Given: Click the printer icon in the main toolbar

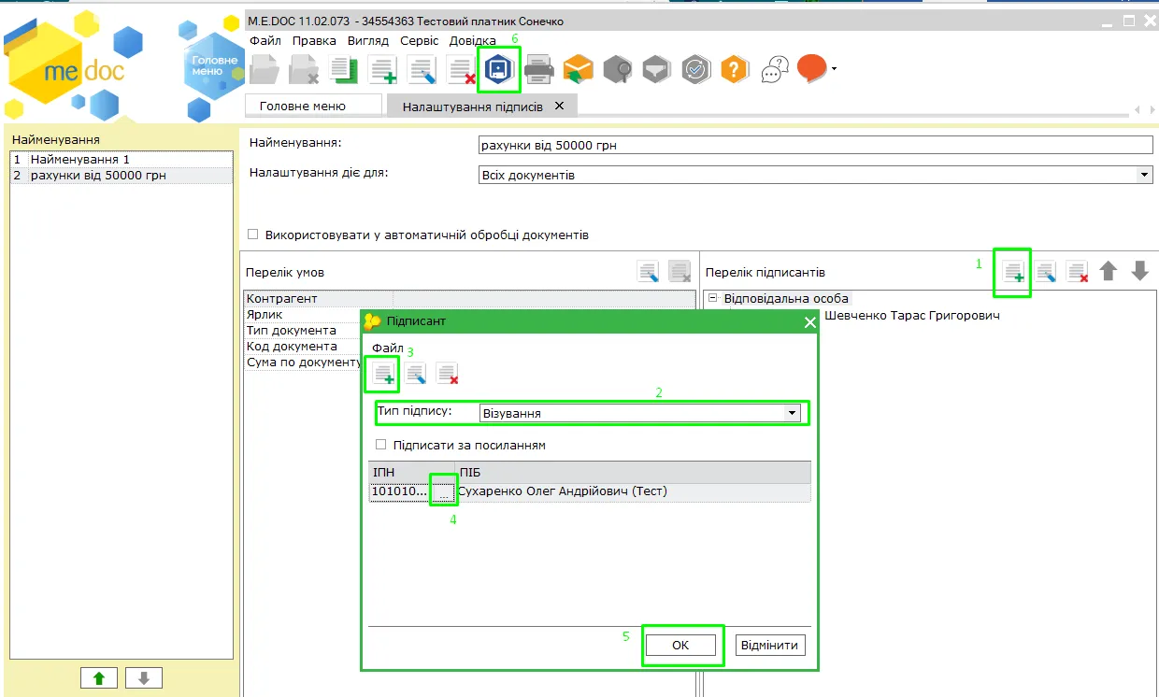Looking at the screenshot, I should pyautogui.click(x=539, y=70).
